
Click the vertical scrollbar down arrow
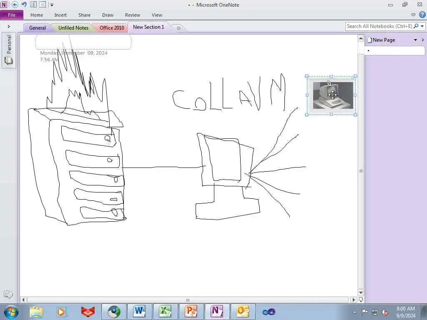[x=361, y=293]
